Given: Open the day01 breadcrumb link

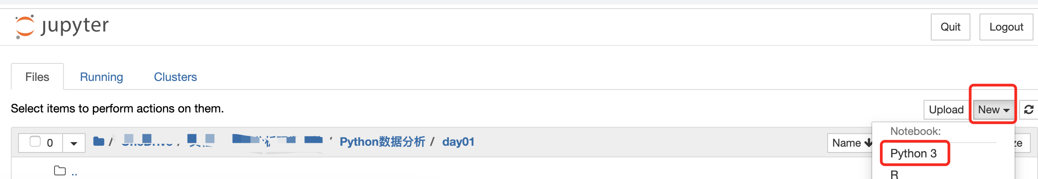Looking at the screenshot, I should point(458,142).
